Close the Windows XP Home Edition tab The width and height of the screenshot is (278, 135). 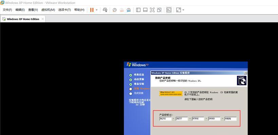coord(42,19)
